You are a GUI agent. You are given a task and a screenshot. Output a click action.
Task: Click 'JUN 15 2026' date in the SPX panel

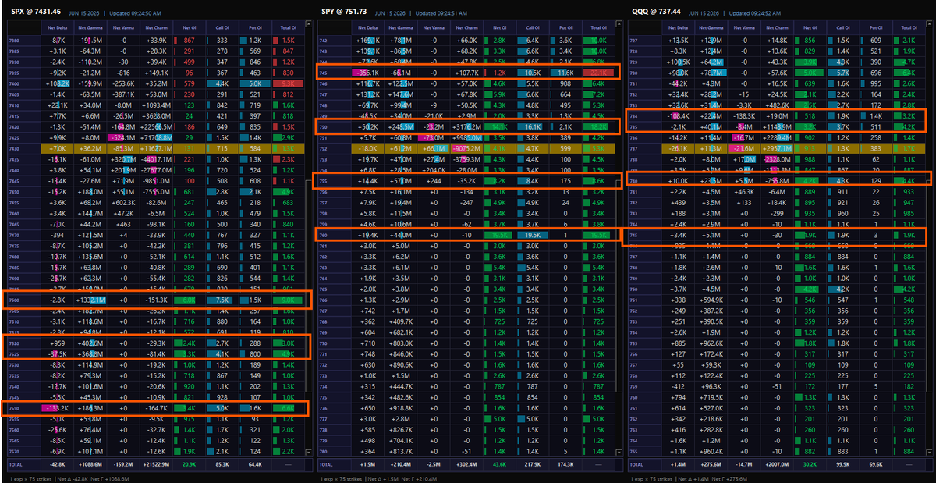click(86, 13)
